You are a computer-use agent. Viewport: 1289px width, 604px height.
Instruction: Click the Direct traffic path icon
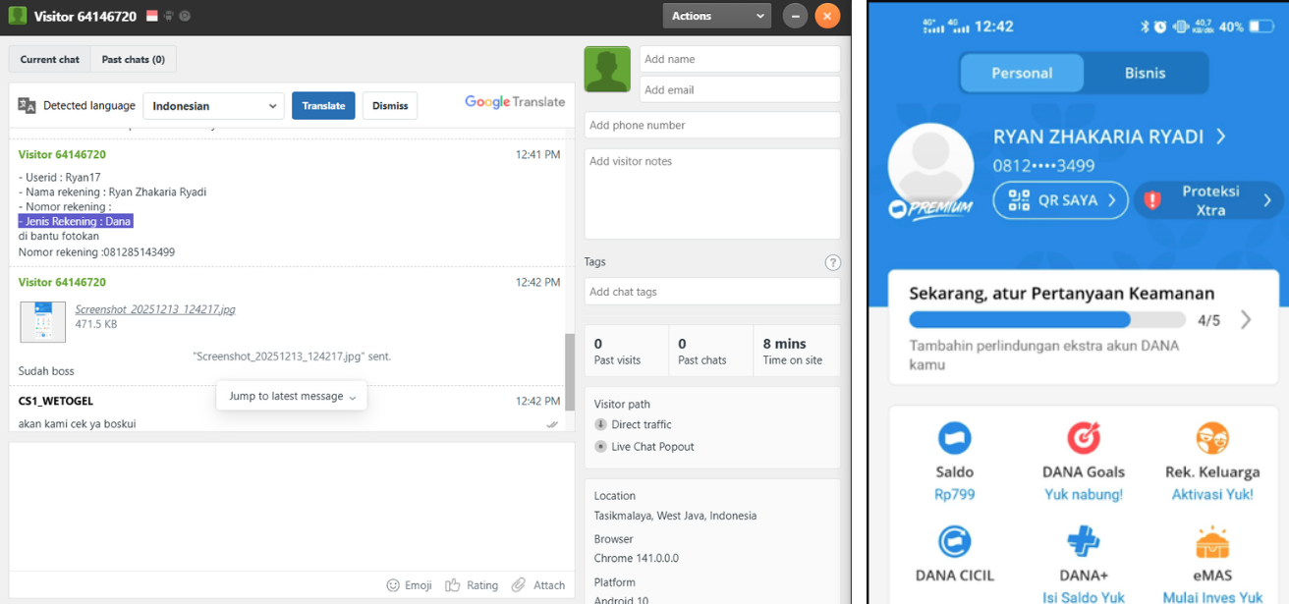click(600, 424)
